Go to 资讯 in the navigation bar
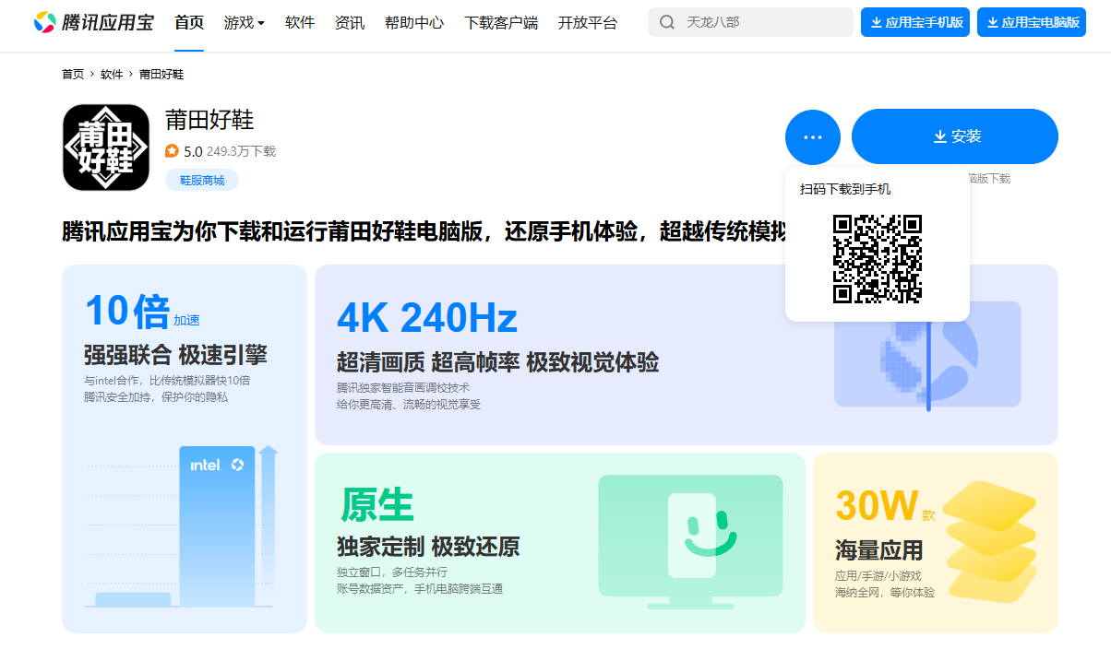The image size is (1111, 649). click(x=350, y=22)
